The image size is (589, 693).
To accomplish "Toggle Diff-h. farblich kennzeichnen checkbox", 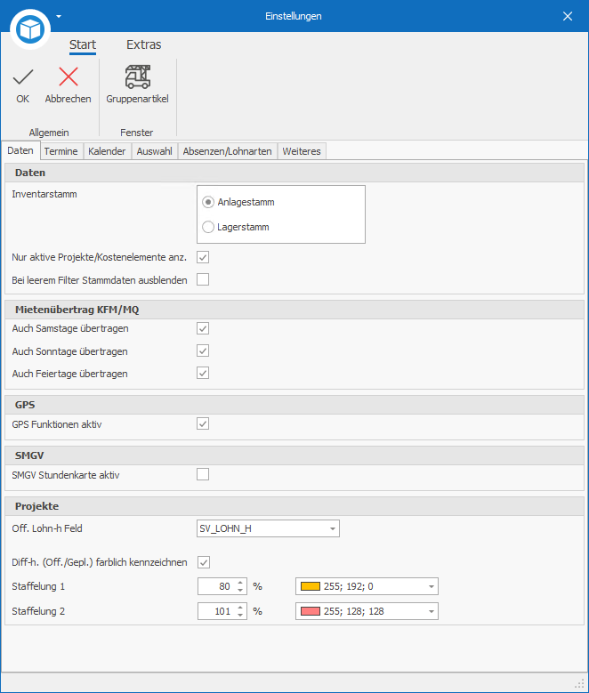I will point(204,562).
